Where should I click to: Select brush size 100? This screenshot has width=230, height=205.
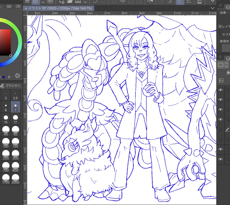(6, 143)
